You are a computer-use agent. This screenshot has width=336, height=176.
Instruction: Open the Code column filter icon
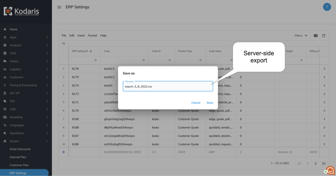(144, 61)
